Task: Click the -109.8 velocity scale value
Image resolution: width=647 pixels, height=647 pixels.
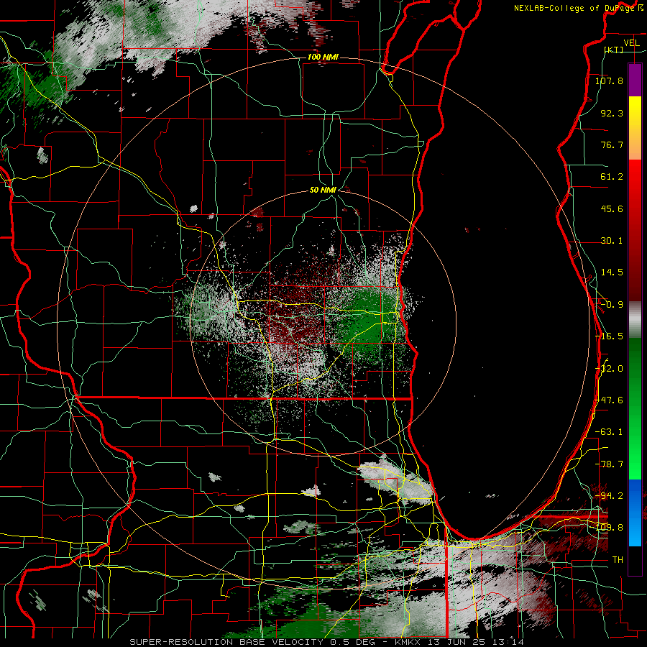Action: (609, 528)
